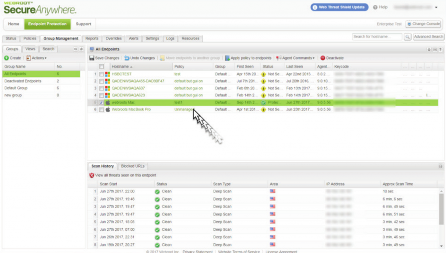Click the magnifier search icon button
The width and height of the screenshot is (446, 253).
tap(407, 37)
